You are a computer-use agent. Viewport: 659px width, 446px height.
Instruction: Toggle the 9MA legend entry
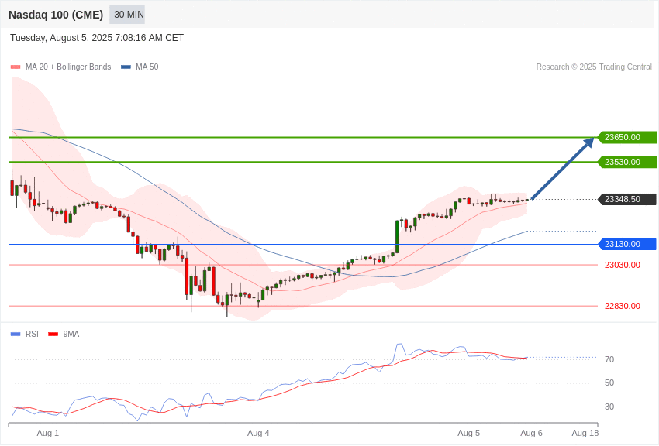(64, 334)
